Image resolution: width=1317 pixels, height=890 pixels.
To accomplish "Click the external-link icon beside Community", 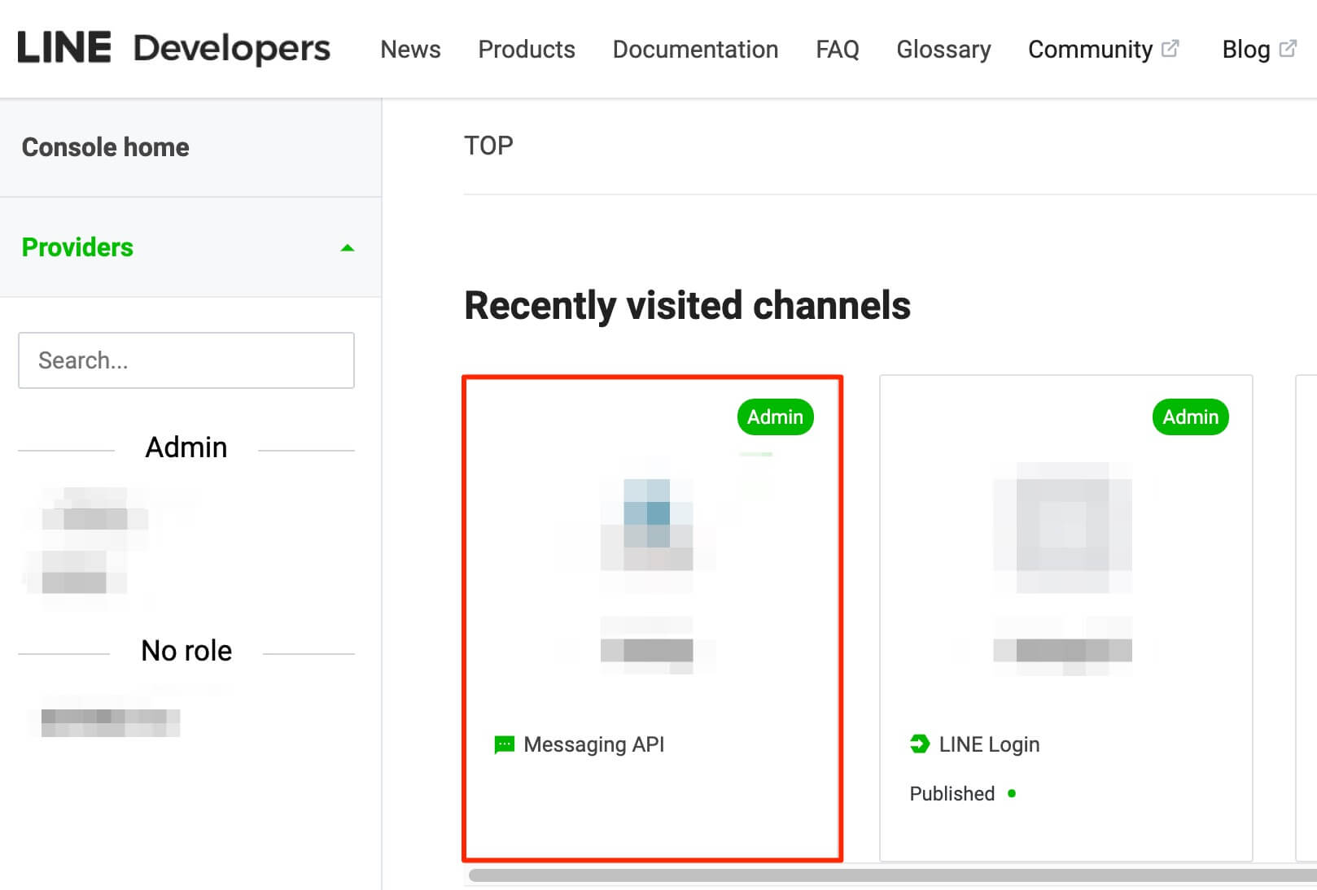I will (x=1170, y=48).
